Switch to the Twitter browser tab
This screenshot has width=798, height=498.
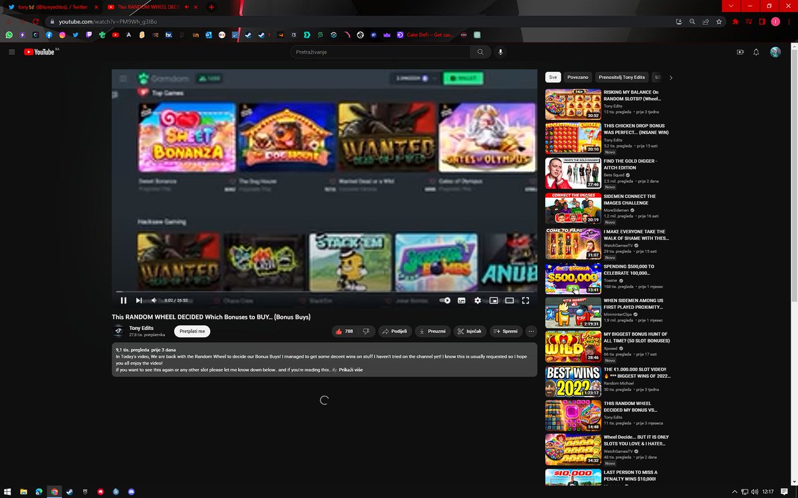pos(53,7)
